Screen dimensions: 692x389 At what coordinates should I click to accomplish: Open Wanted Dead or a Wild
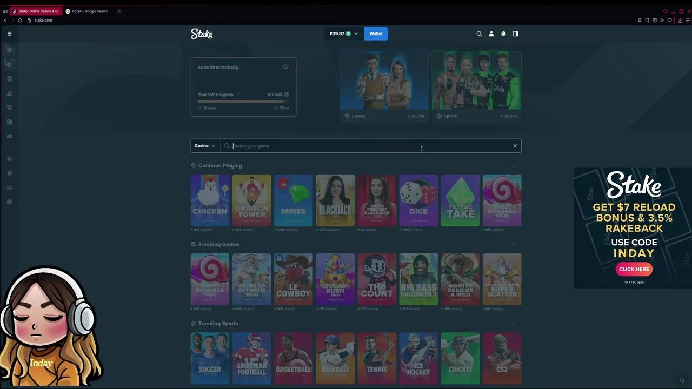pos(461,279)
